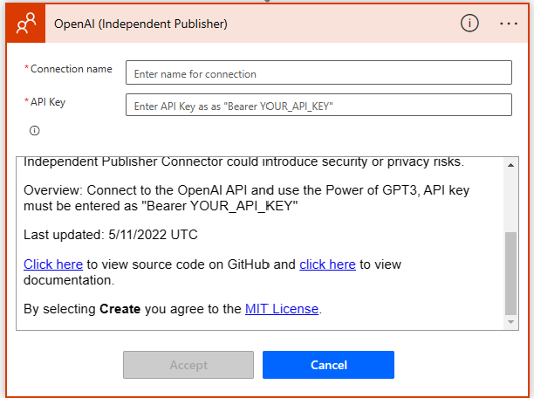Focus the API Key input field
Image resolution: width=534 pixels, height=398 pixels.
coord(318,106)
